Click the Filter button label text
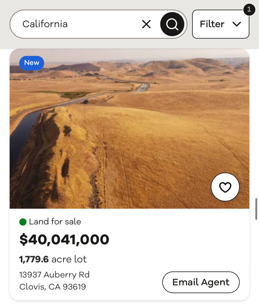Screen dimensions: 259x304 coord(212,24)
